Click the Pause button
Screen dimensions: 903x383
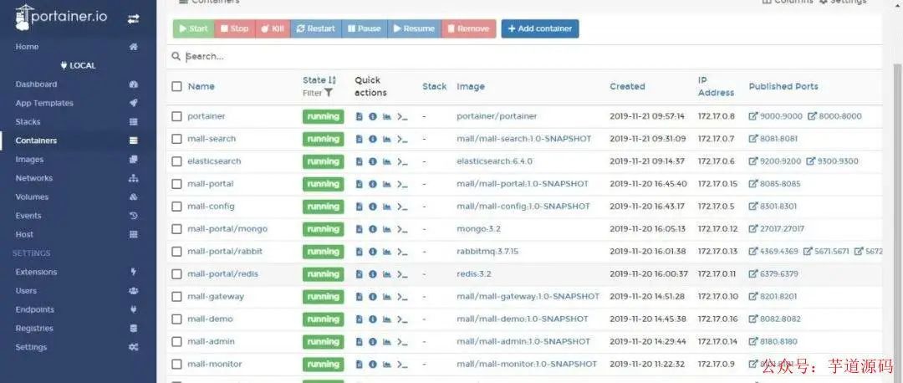[364, 28]
